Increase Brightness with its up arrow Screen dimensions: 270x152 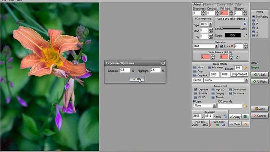203,12
